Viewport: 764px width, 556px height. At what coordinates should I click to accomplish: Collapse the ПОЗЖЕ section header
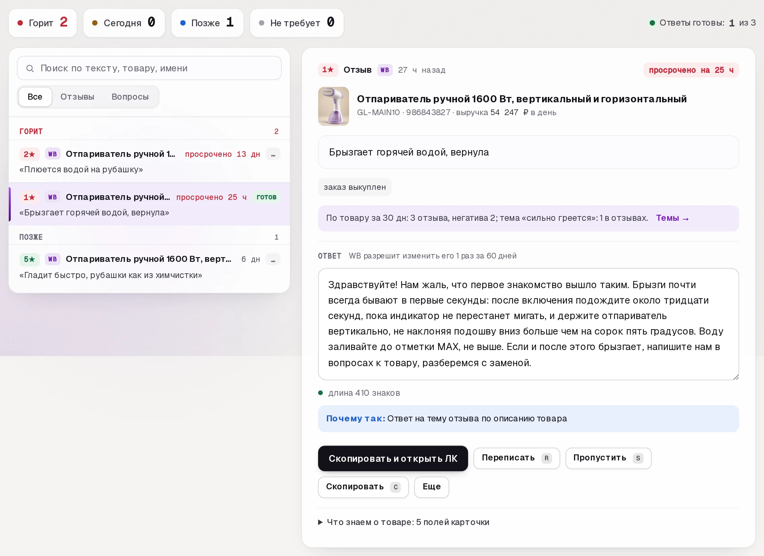click(149, 237)
